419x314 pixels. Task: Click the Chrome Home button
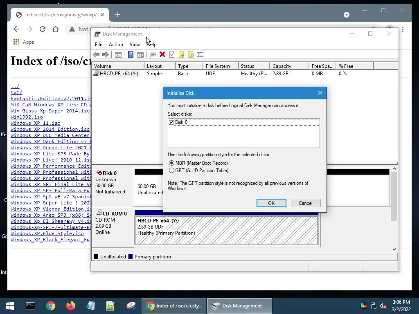click(x=56, y=29)
